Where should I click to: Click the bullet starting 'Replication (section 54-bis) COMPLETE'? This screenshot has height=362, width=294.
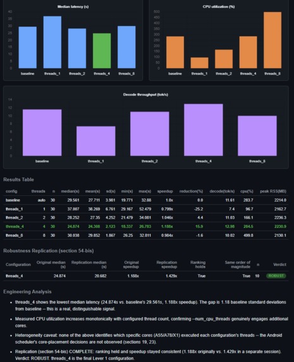(x=148, y=355)
